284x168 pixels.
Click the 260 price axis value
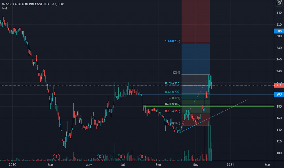click(x=279, y=59)
